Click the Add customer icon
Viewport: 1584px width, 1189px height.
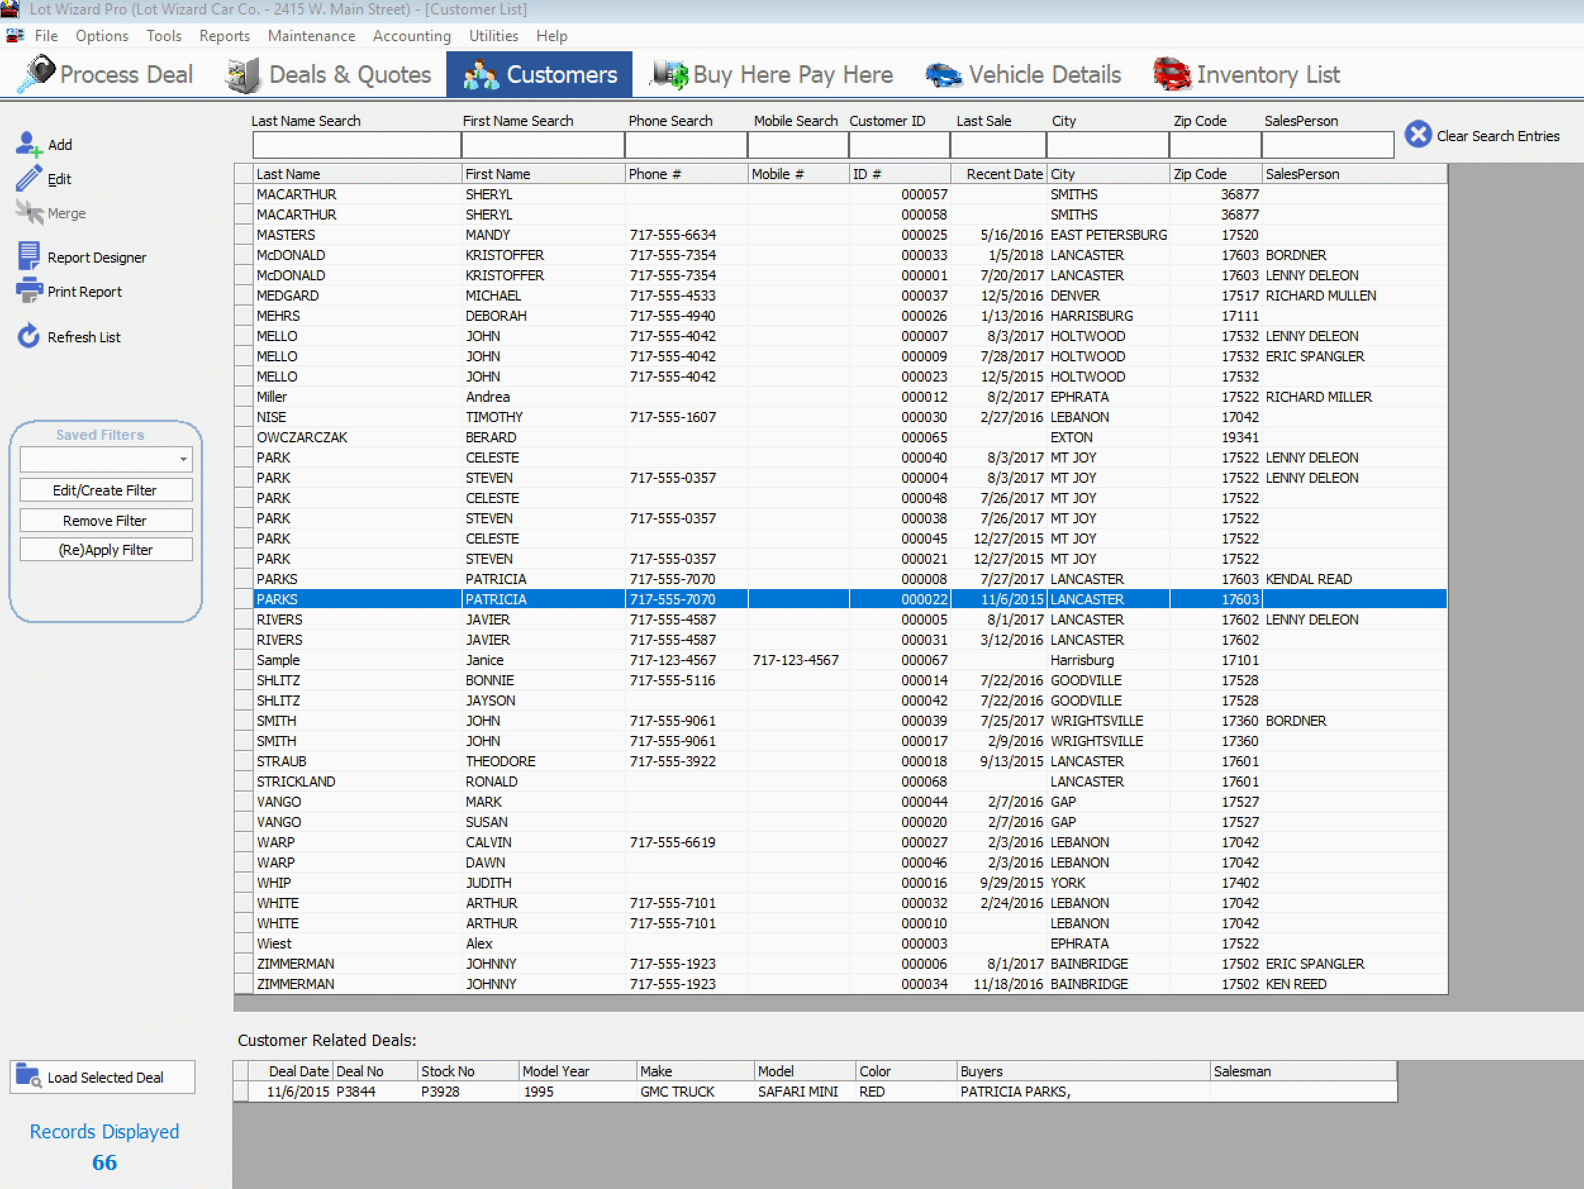coord(28,144)
